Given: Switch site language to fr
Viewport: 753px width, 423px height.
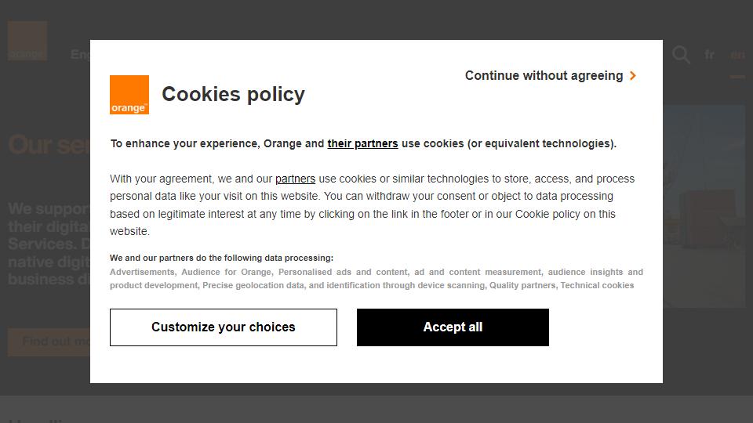Looking at the screenshot, I should click(x=709, y=55).
